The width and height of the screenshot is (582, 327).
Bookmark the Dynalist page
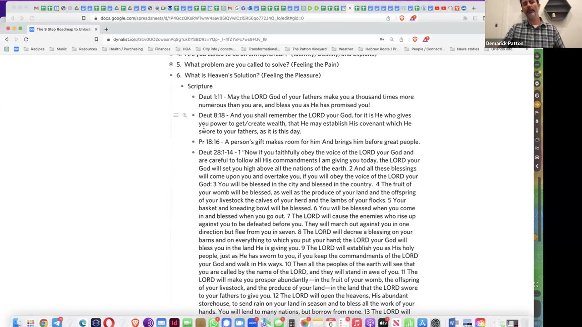pos(96,40)
